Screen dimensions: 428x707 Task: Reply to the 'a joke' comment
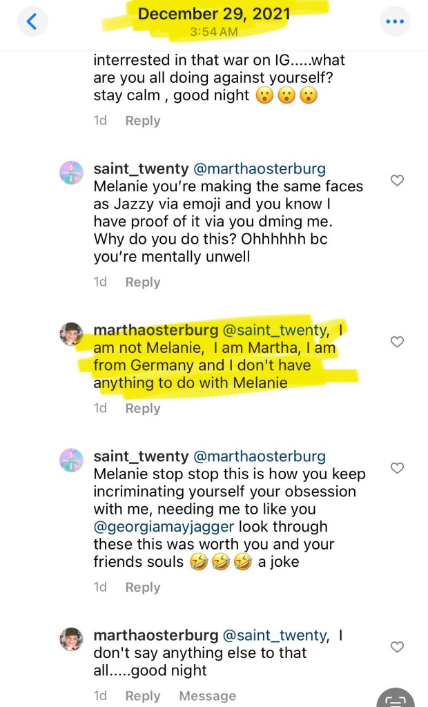tap(142, 588)
